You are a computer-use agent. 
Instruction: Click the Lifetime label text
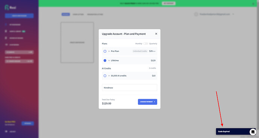pyautogui.click(x=115, y=60)
